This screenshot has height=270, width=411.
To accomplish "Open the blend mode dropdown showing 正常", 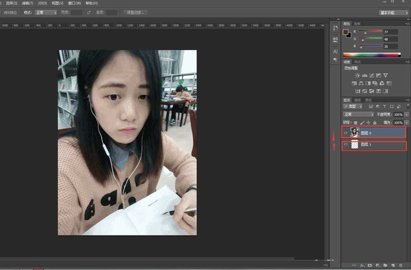I will pos(358,114).
